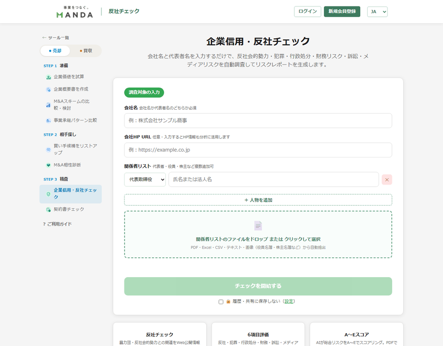Click the 企業信用・反社チェック page title
443x346 pixels.
click(258, 41)
